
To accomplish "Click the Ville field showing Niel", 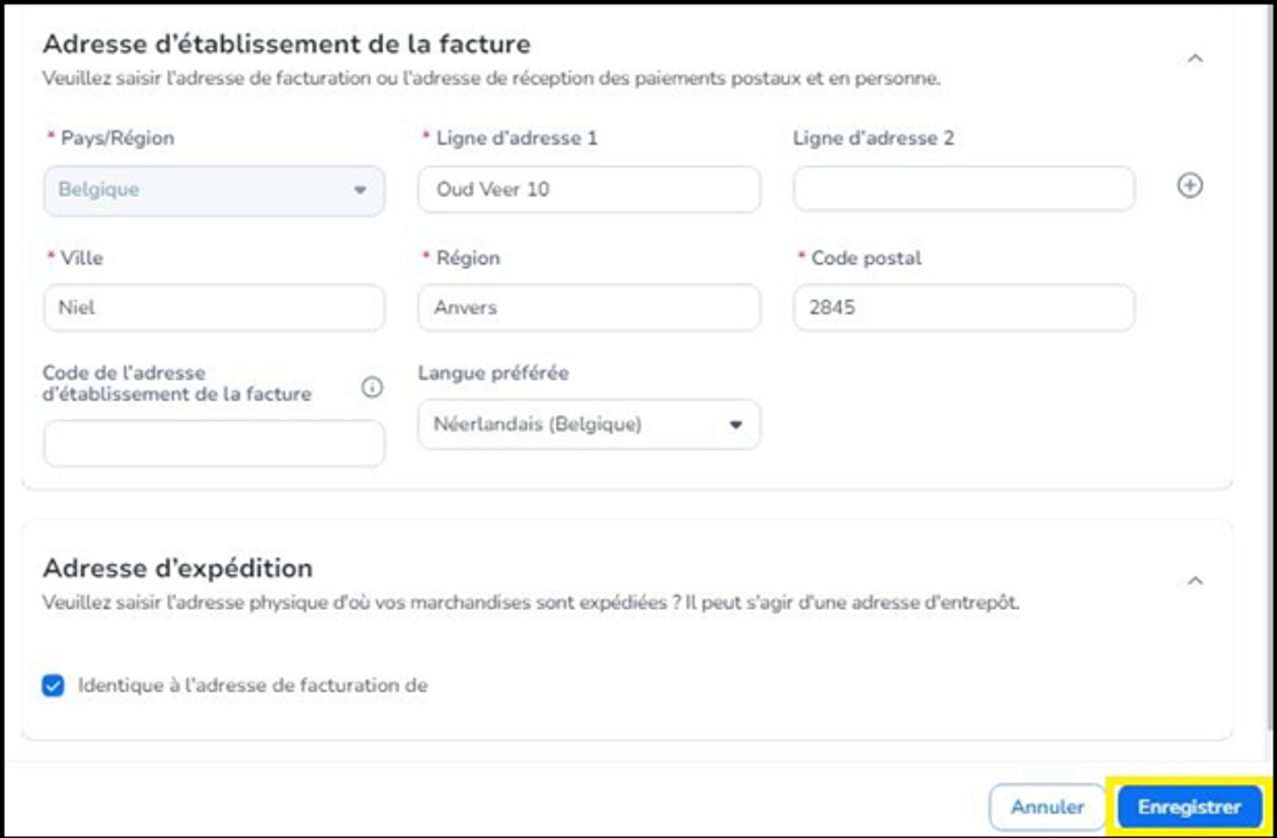I will [213, 307].
